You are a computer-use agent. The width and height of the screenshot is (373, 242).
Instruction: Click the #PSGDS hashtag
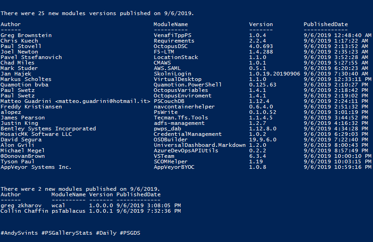[x=130, y=233]
